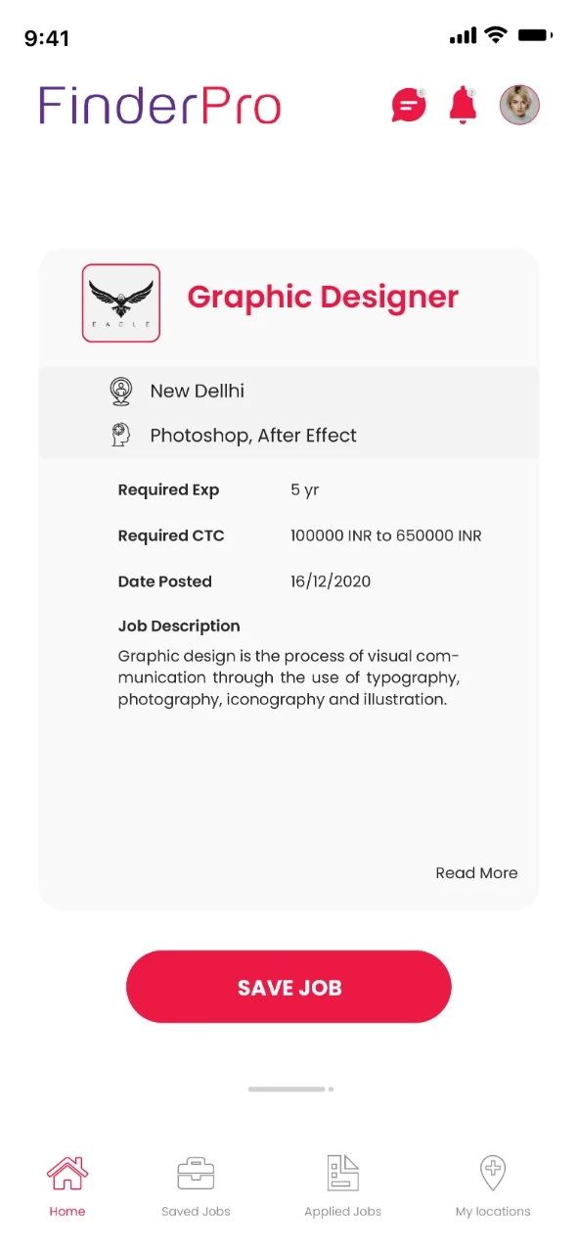Tap the user profile avatar
578x1253 pixels.
(519, 105)
